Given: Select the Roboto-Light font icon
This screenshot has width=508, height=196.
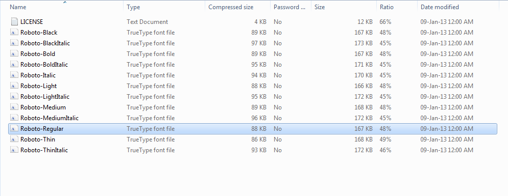Looking at the screenshot, I should point(14,86).
